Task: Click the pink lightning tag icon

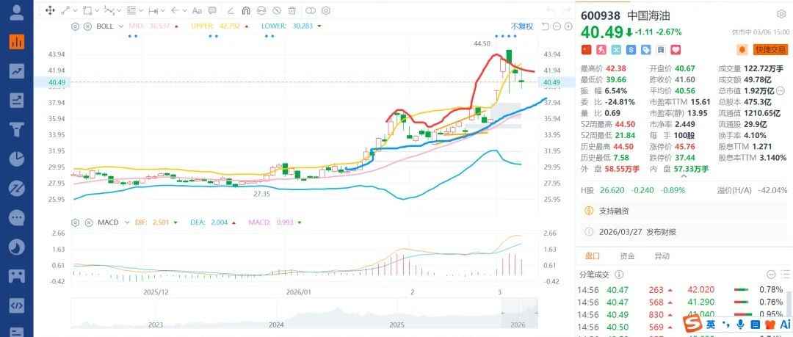Action: [601, 50]
